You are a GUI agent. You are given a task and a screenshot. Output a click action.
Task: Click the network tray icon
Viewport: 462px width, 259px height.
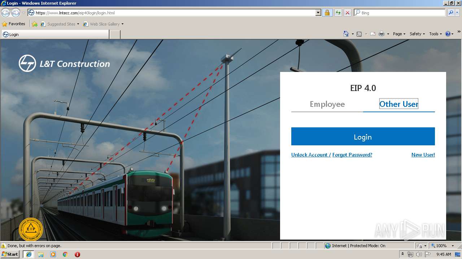[x=410, y=254]
